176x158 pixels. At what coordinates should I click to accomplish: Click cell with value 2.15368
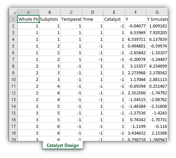tap(157, 133)
